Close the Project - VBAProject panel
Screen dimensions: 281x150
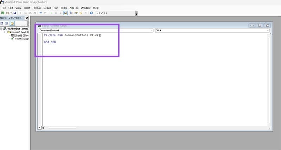(27, 18)
